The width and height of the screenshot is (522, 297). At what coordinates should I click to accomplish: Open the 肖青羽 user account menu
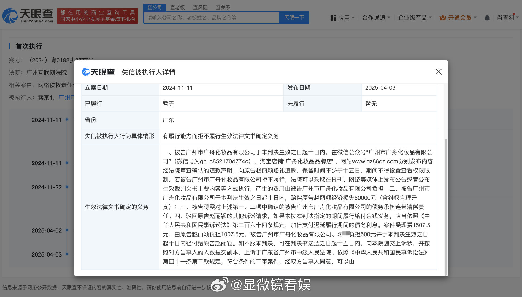[507, 18]
